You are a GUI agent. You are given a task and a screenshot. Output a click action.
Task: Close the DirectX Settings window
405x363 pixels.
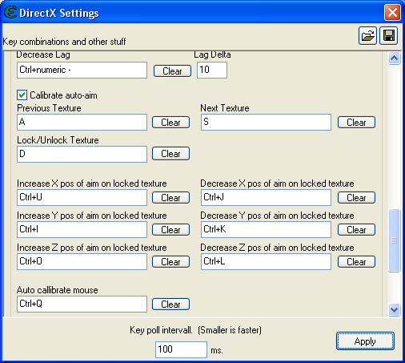tap(392, 12)
